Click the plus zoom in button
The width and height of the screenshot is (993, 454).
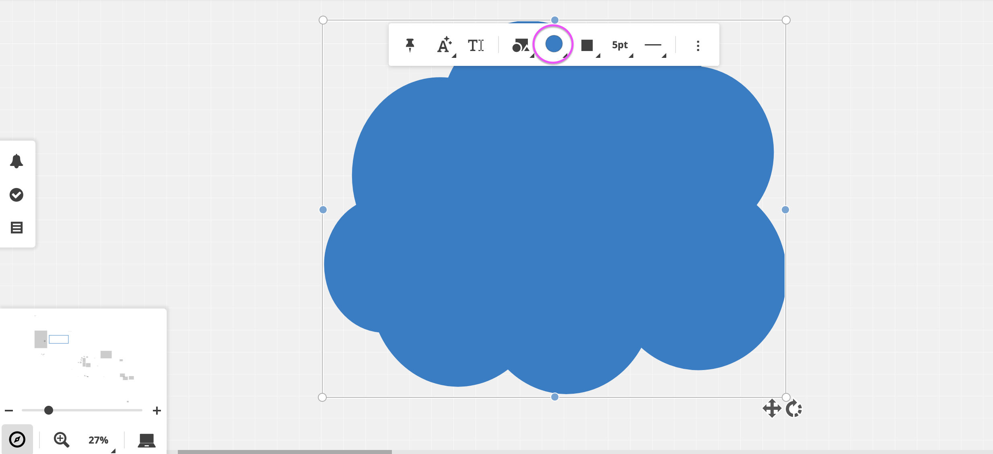tap(157, 411)
